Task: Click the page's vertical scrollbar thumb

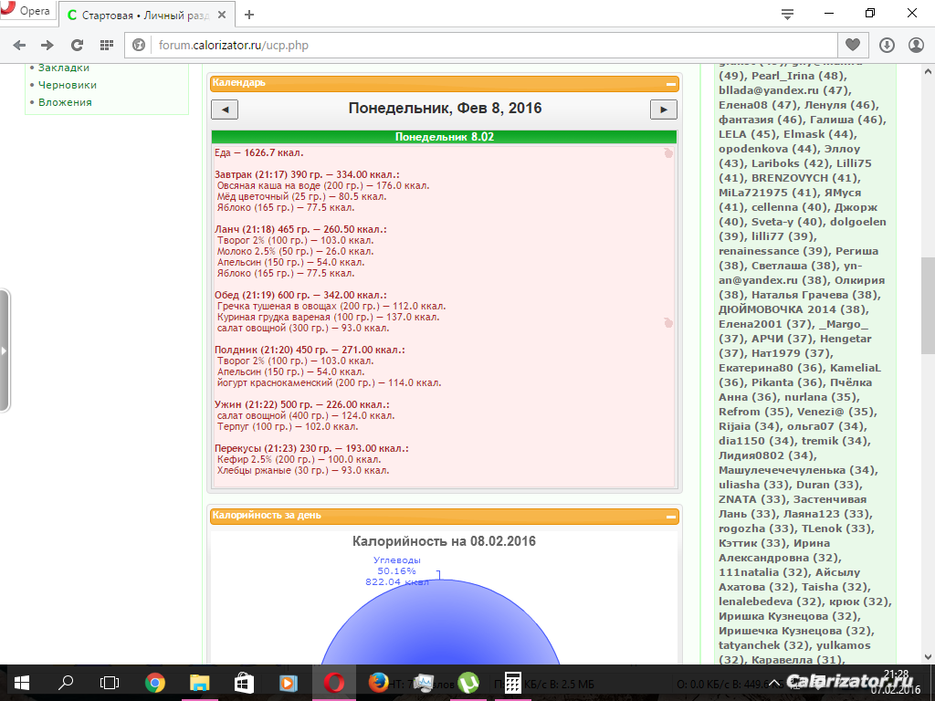Action: coord(928,305)
